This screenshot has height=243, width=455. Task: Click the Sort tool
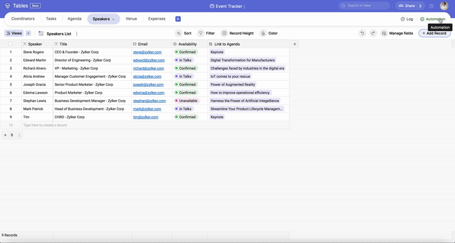[x=184, y=33]
